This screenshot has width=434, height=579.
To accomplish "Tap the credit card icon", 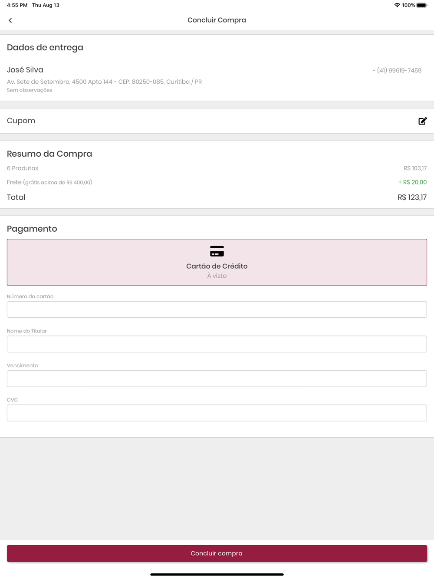I will click(x=217, y=251).
